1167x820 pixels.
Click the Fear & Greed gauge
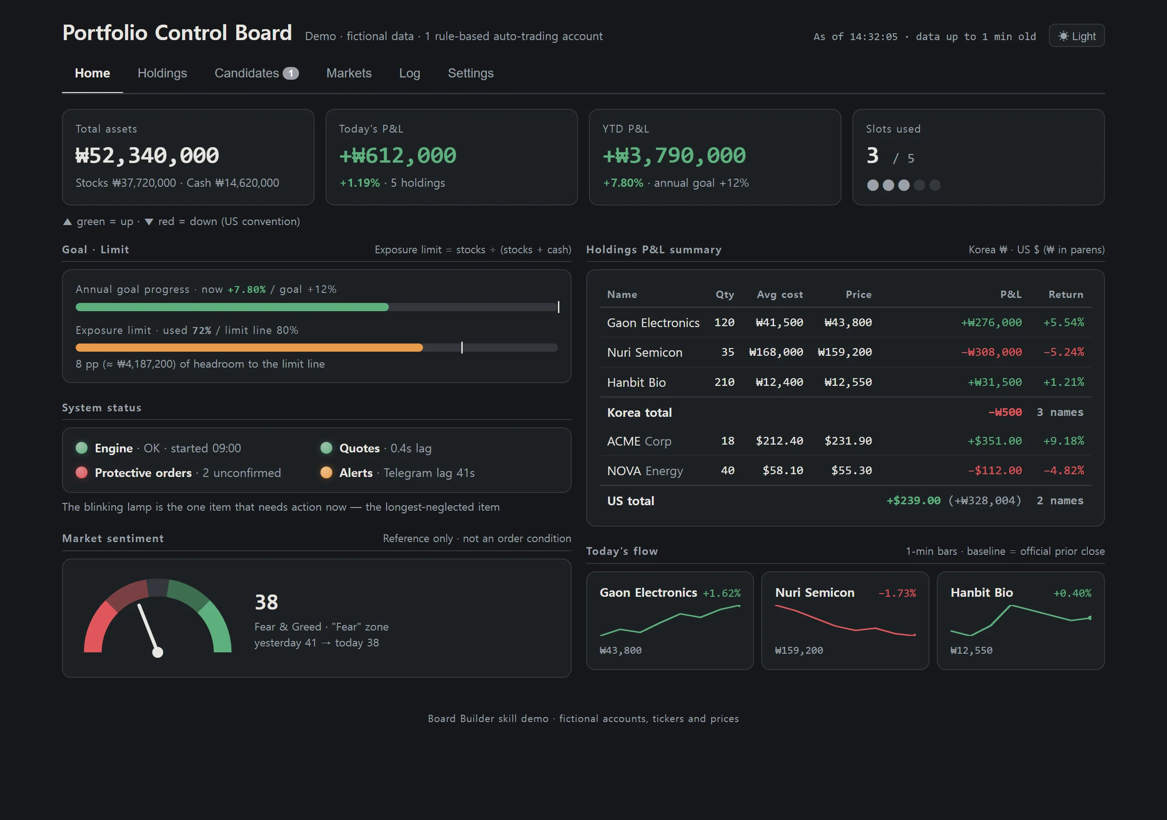158,617
